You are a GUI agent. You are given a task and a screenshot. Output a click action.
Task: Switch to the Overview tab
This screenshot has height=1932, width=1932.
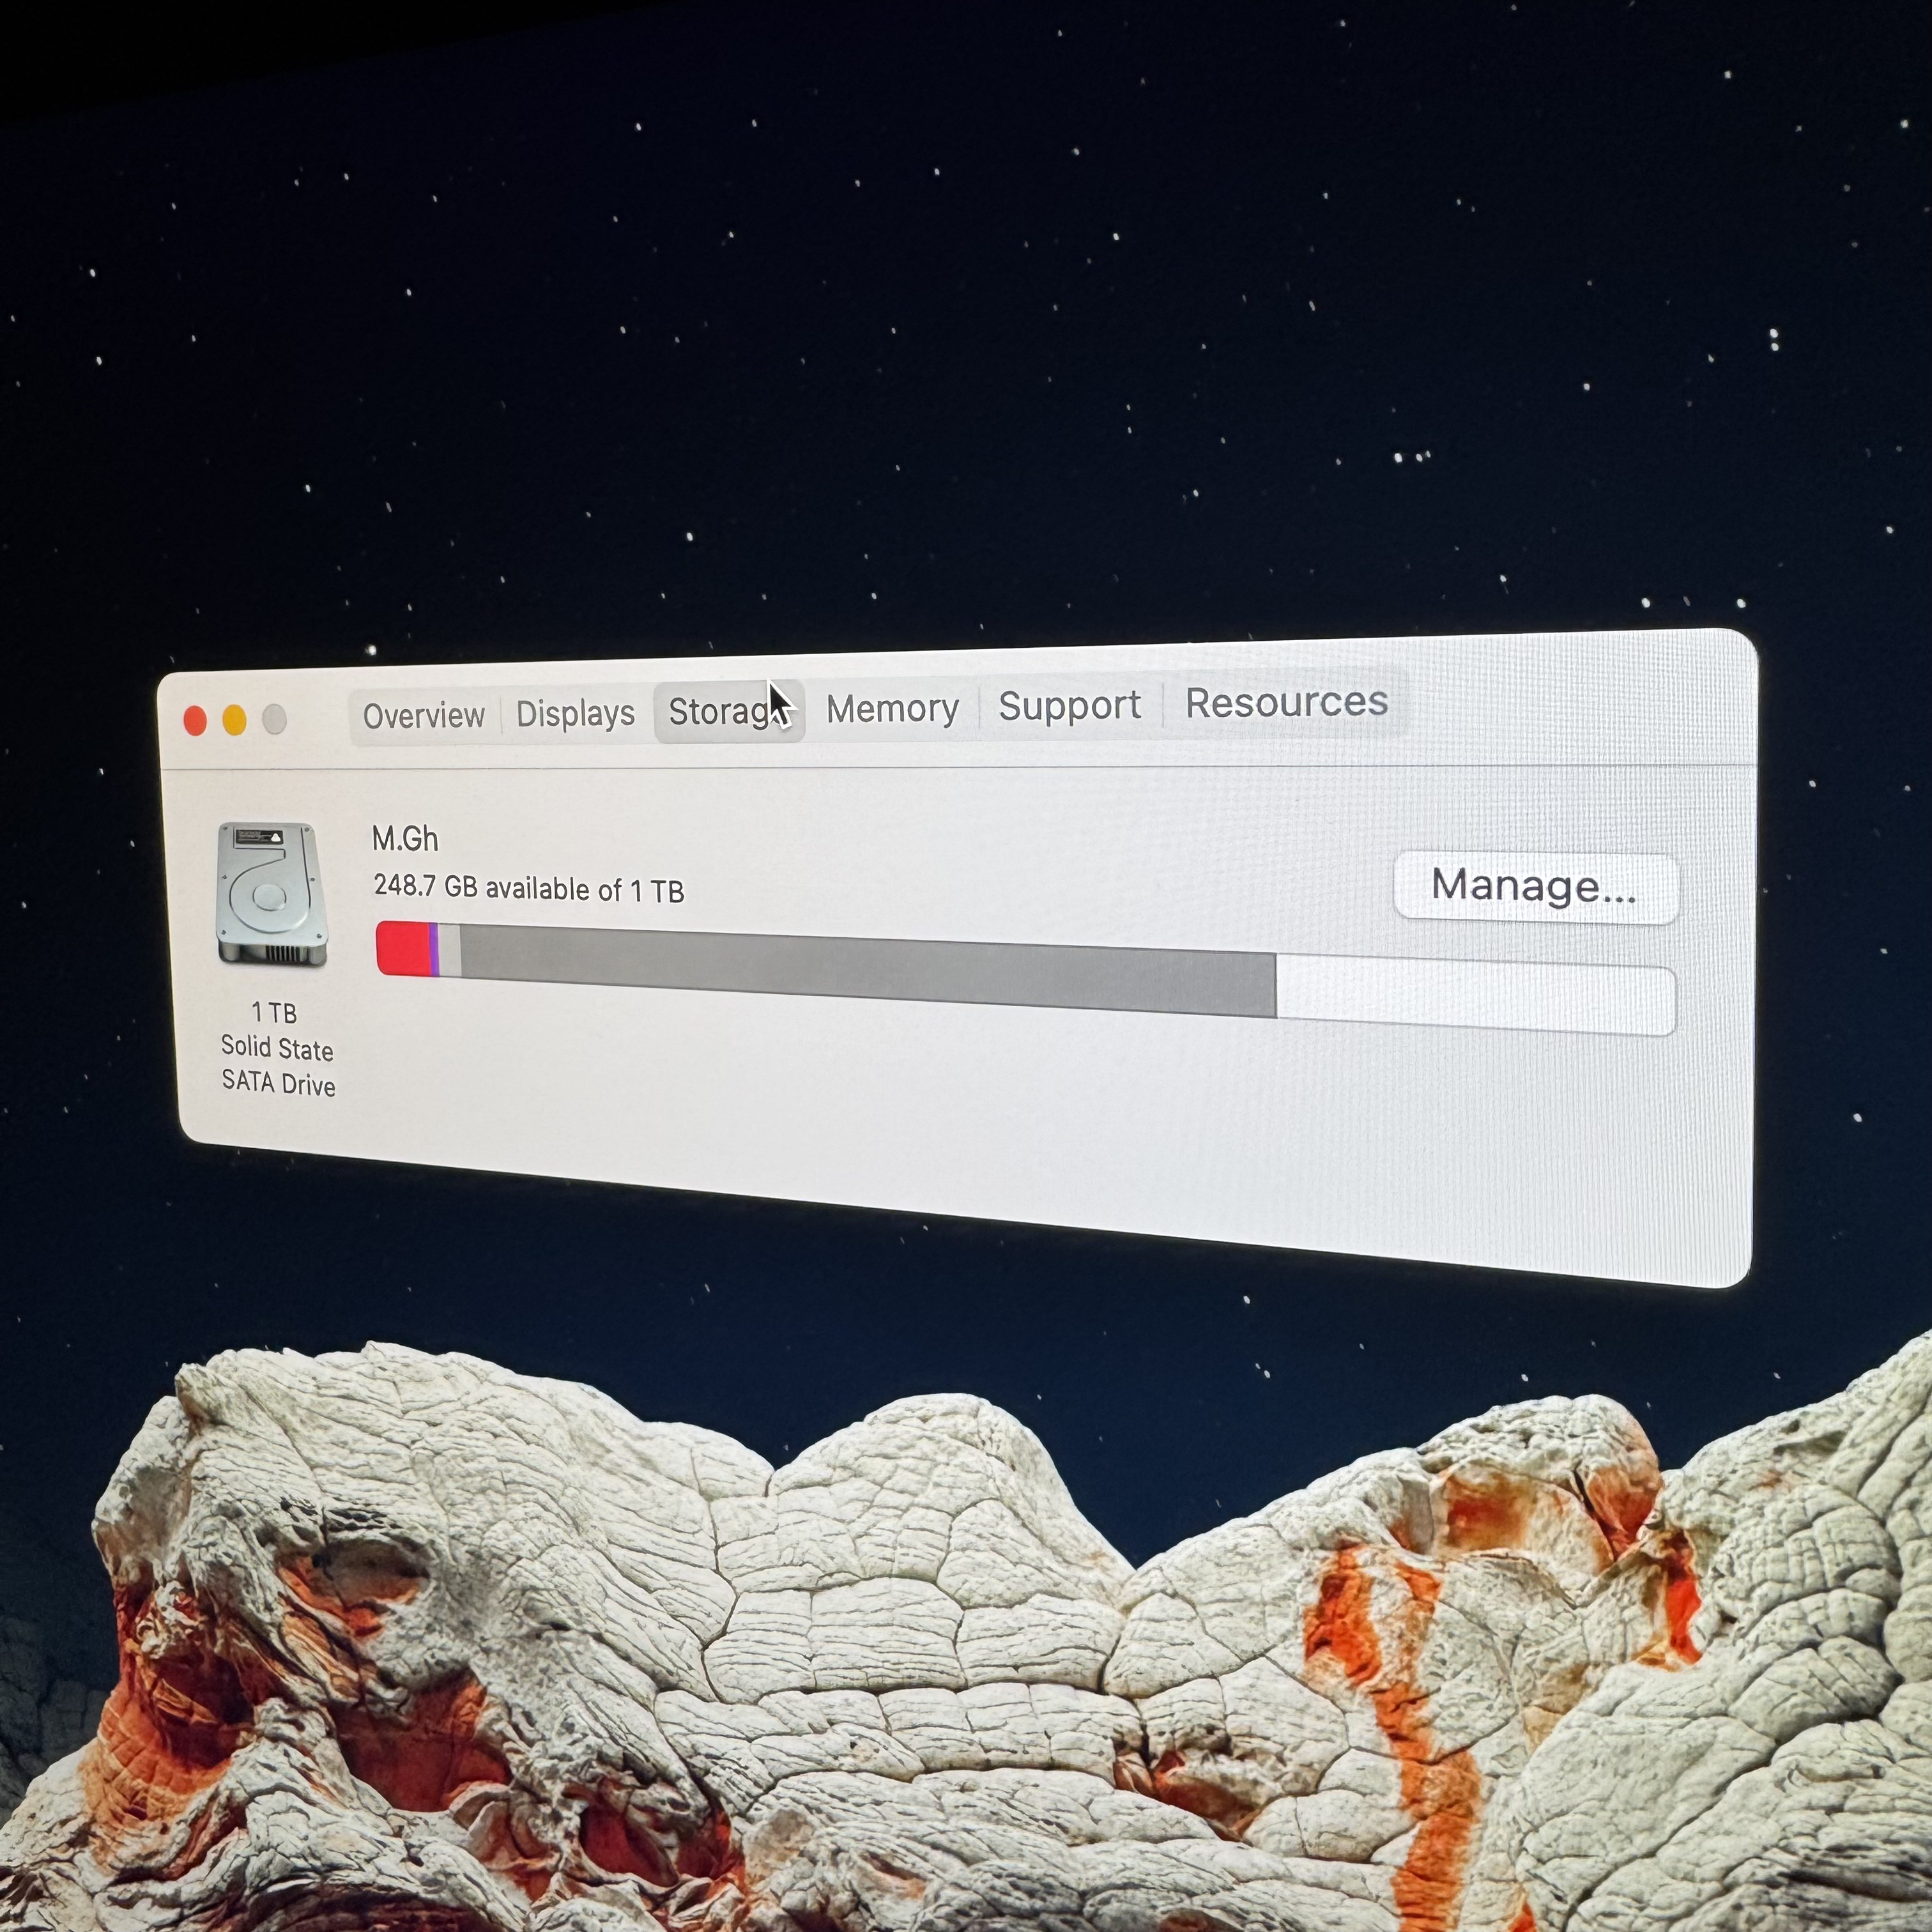tap(424, 716)
